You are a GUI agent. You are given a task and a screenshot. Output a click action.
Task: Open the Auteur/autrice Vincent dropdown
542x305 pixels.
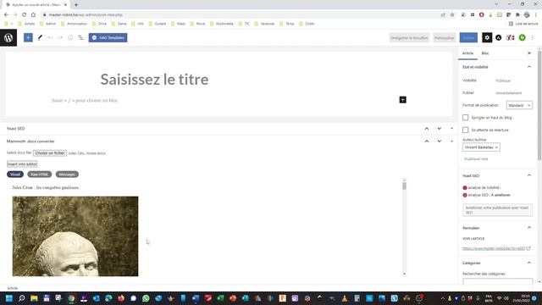tap(481, 147)
